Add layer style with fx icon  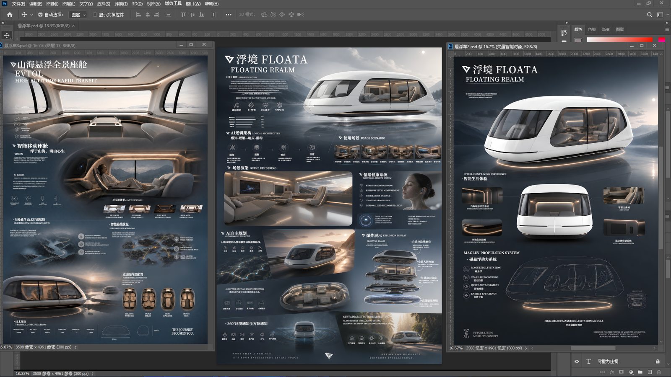pyautogui.click(x=612, y=372)
